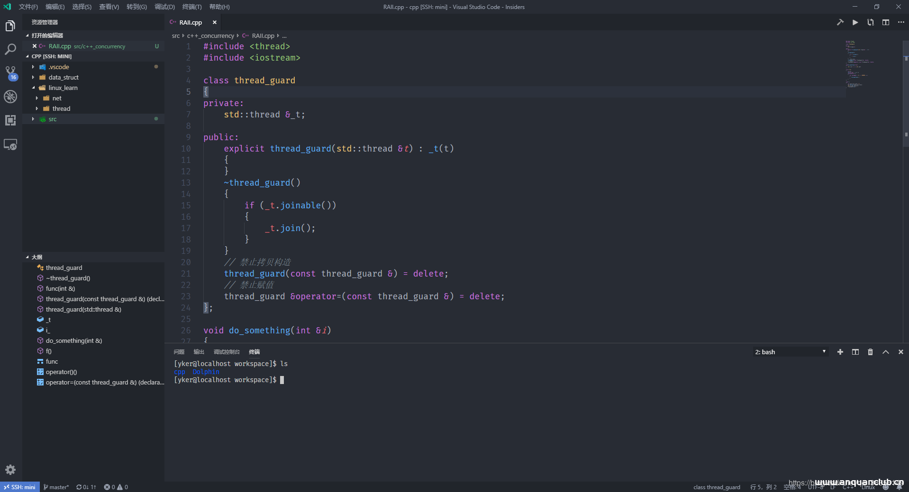Open the '2: bash' terminal dropdown
909x492 pixels.
pyautogui.click(x=789, y=352)
